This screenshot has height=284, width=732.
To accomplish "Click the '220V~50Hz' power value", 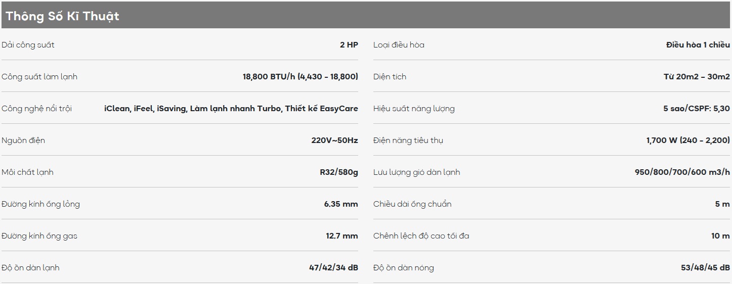I will pos(334,140).
